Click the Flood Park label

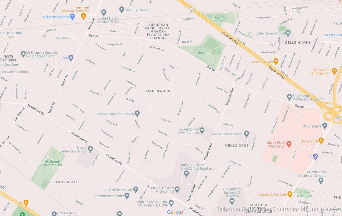point(205,53)
